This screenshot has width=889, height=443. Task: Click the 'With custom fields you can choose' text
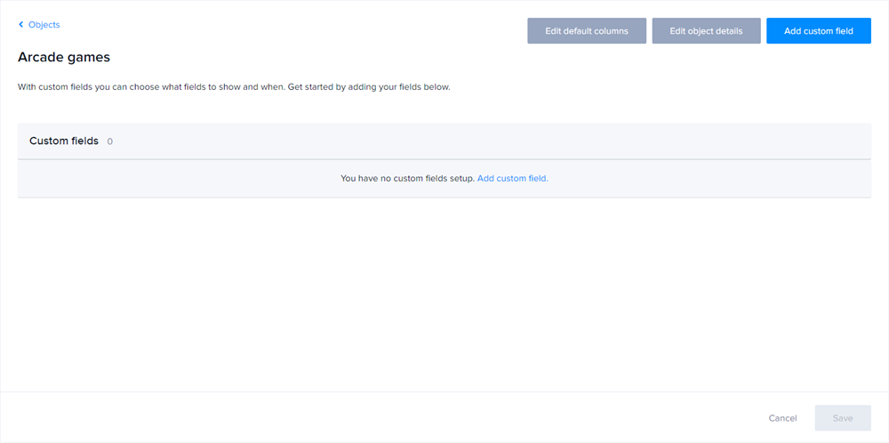point(151,87)
